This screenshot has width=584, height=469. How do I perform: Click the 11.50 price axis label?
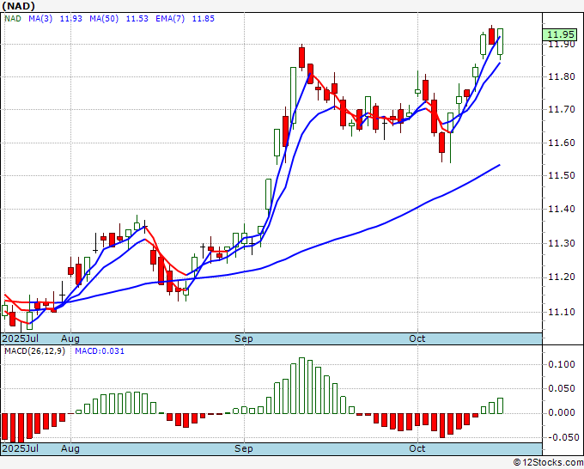point(562,175)
